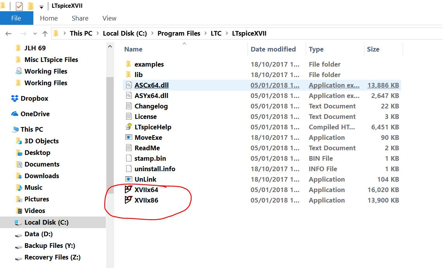Expand chevron after This PC in address bar

[97, 33]
